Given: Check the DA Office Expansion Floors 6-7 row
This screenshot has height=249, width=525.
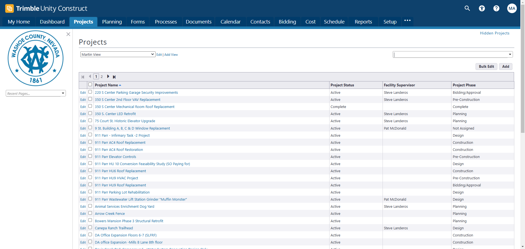Looking at the screenshot, I should 90,235.
